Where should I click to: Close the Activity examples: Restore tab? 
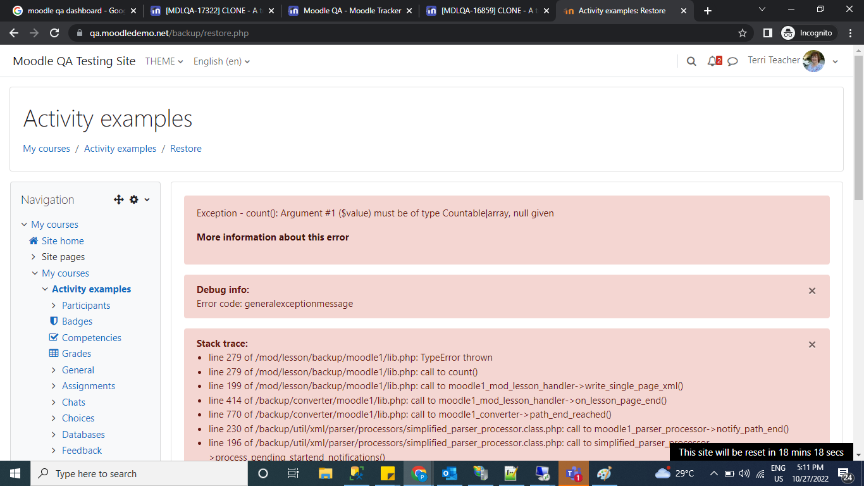coord(684,11)
